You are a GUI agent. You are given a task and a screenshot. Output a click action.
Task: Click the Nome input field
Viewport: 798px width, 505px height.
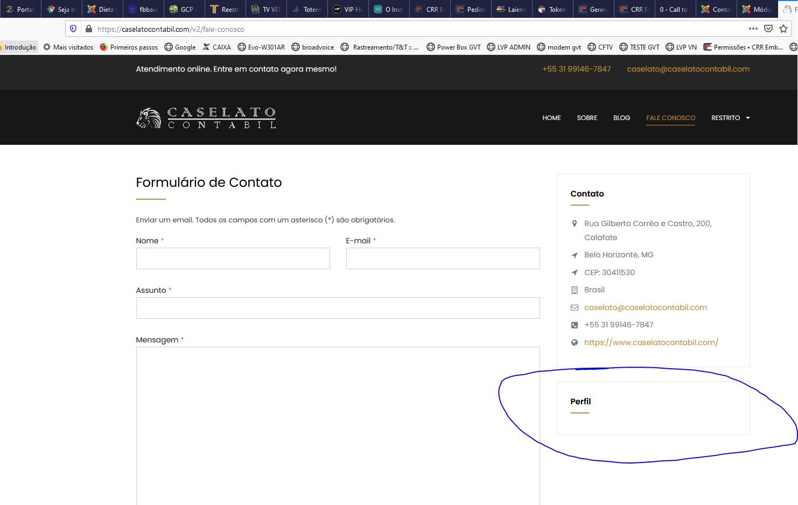click(233, 258)
